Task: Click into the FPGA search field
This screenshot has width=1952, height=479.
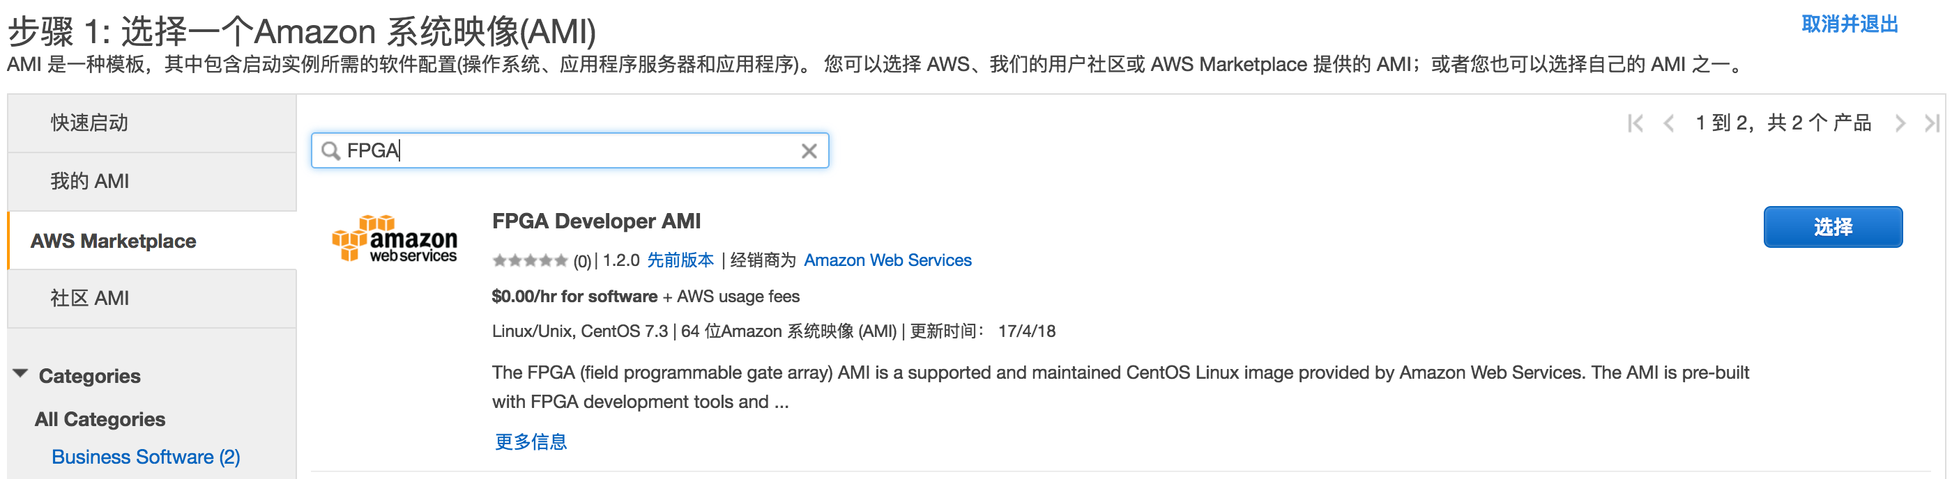Action: pyautogui.click(x=570, y=150)
